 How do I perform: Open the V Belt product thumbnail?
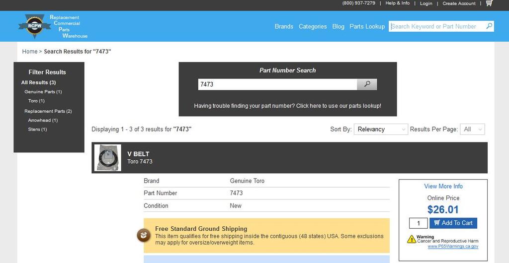[108, 158]
